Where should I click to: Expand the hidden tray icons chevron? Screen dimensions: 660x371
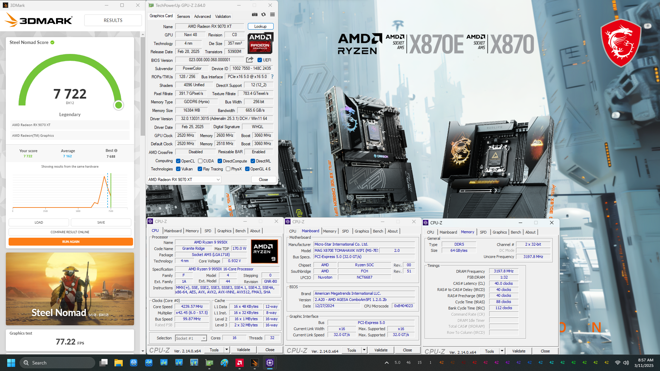(386, 363)
